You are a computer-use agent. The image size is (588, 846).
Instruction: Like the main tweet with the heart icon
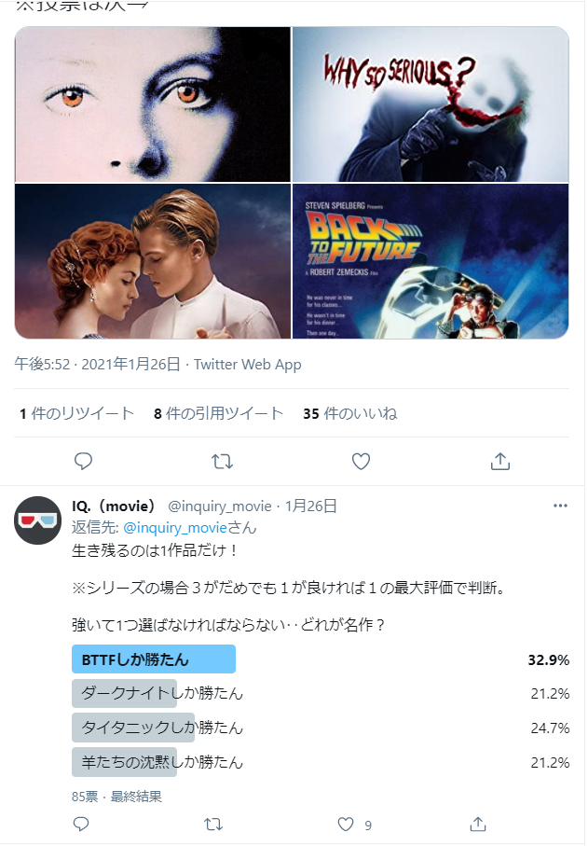point(361,462)
